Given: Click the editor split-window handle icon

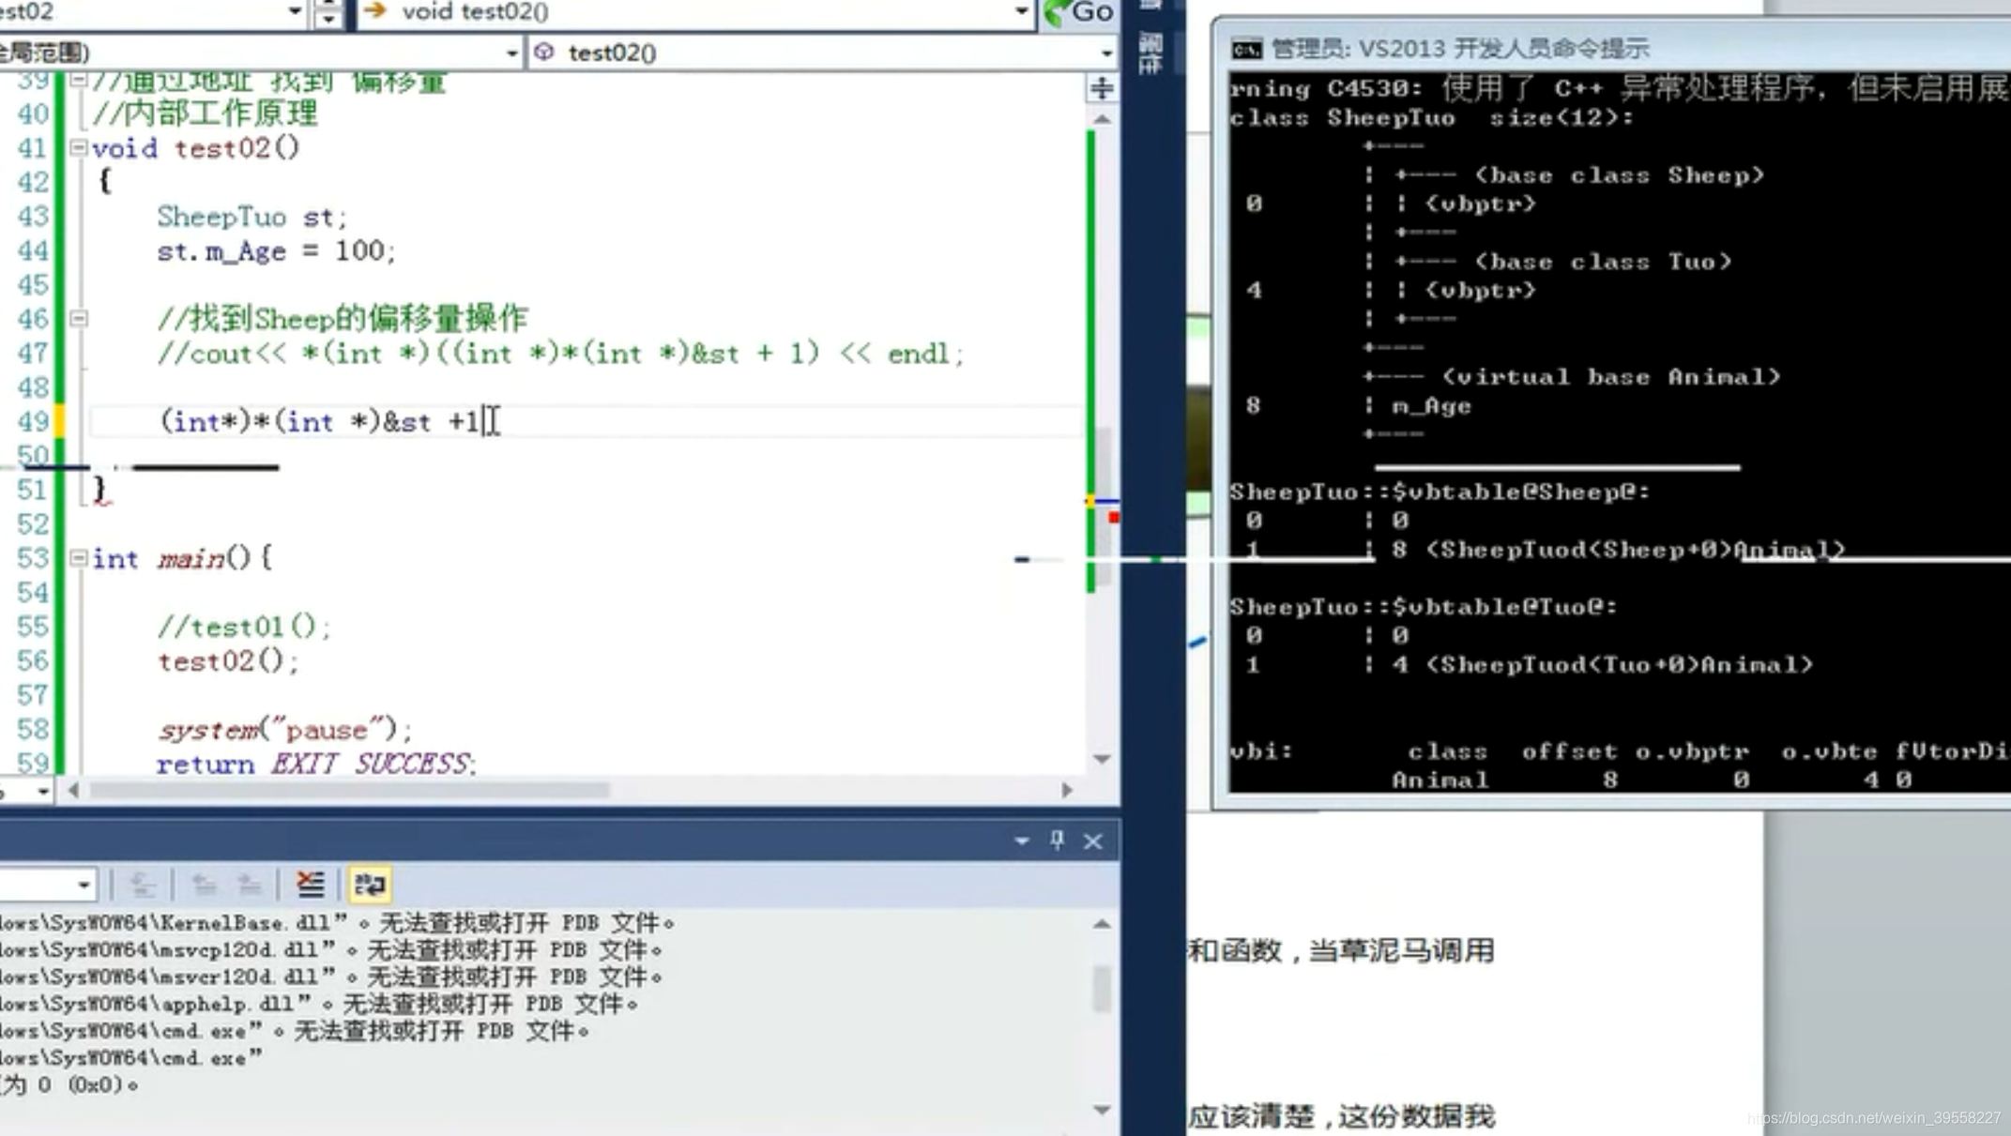Looking at the screenshot, I should click(x=1102, y=88).
